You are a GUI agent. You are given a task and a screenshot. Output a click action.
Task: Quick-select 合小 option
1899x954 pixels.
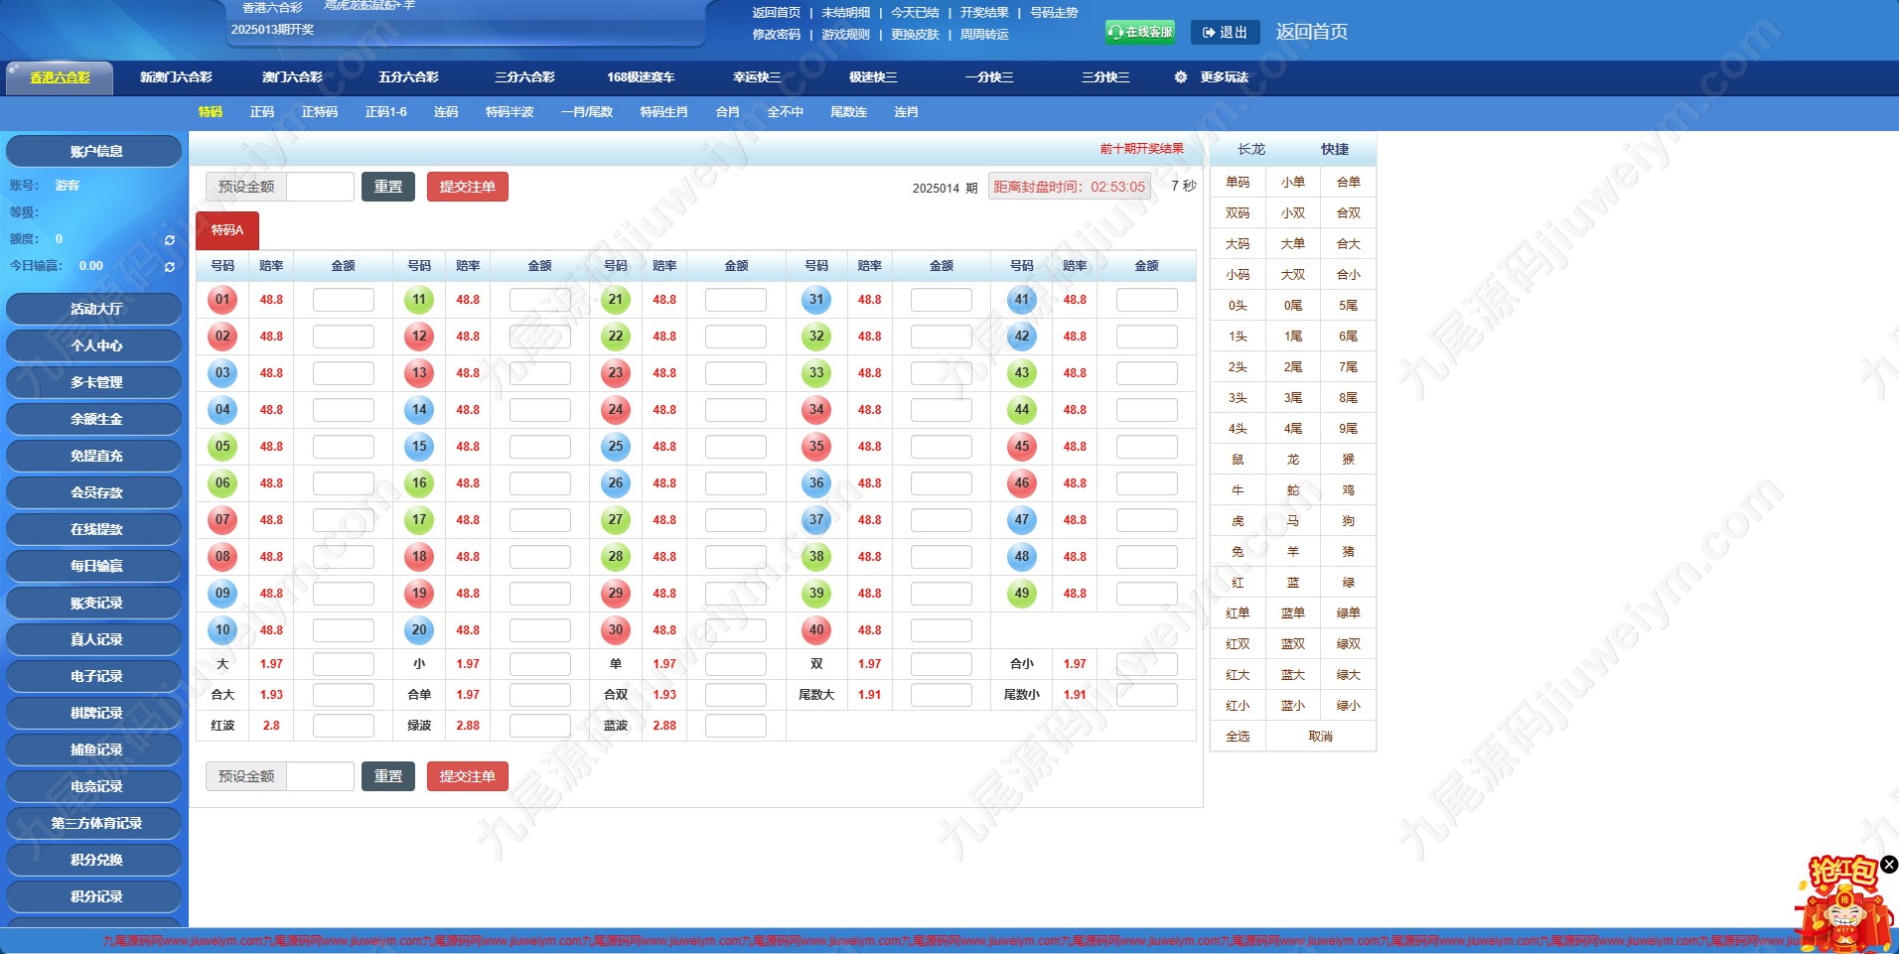1349,275
